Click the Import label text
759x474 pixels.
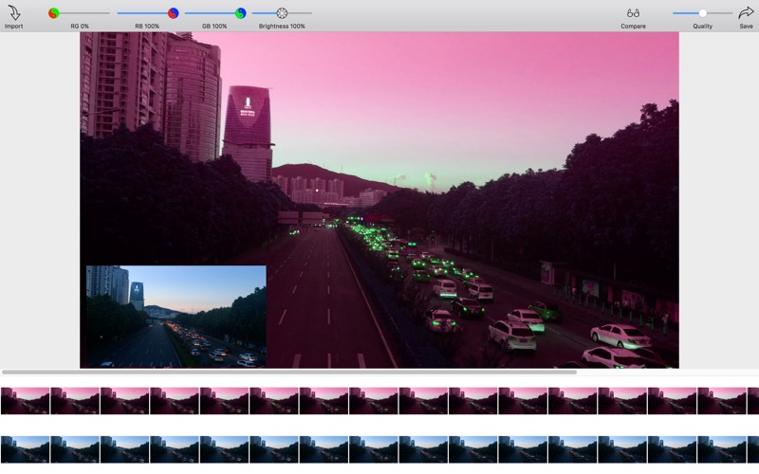13,27
